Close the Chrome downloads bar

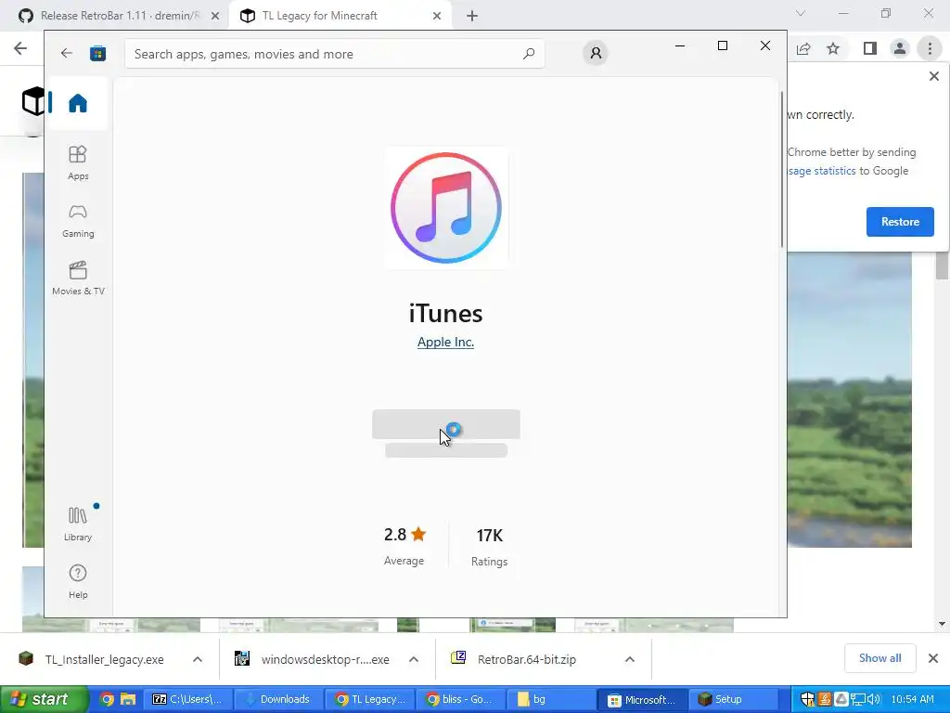(933, 658)
